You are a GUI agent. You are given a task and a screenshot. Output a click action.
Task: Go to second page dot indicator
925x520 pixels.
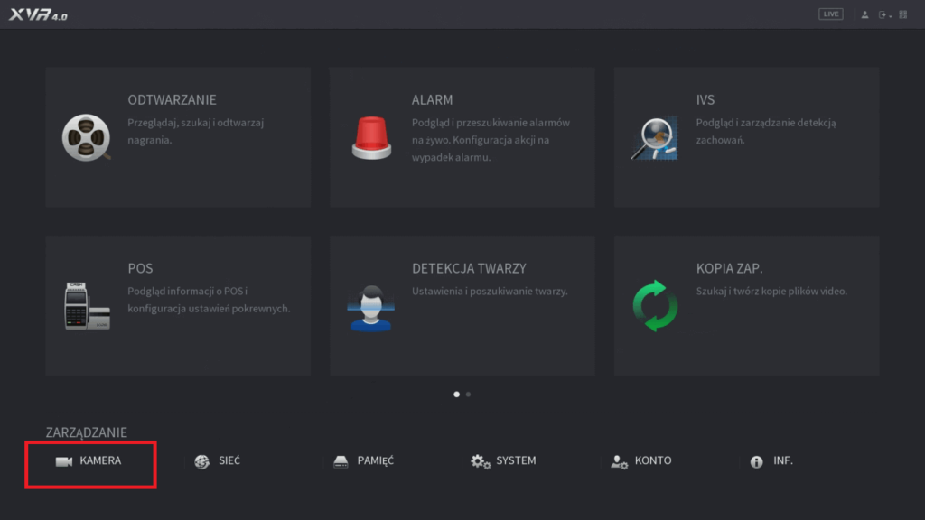[x=468, y=395]
